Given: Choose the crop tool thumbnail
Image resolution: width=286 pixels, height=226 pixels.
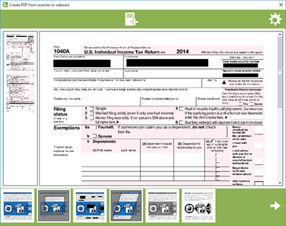Looking at the screenshot, I should pos(54,206).
